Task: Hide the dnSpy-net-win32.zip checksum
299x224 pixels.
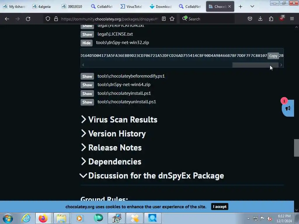Action: 86,43
